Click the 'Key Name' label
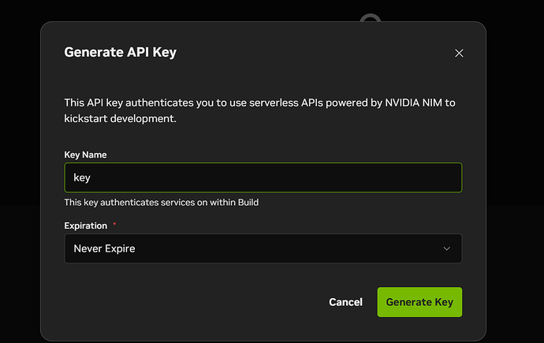Screen dimensions: 544x343 pos(85,155)
